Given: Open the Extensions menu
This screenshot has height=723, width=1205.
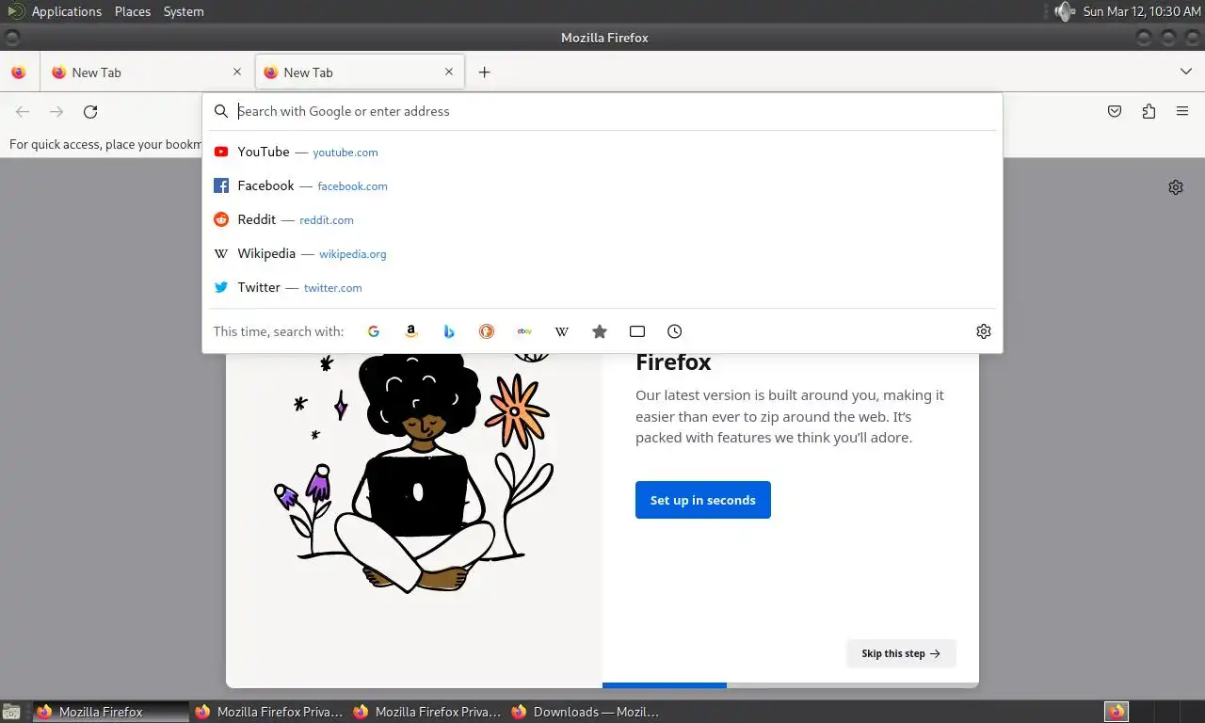Looking at the screenshot, I should coord(1149,112).
